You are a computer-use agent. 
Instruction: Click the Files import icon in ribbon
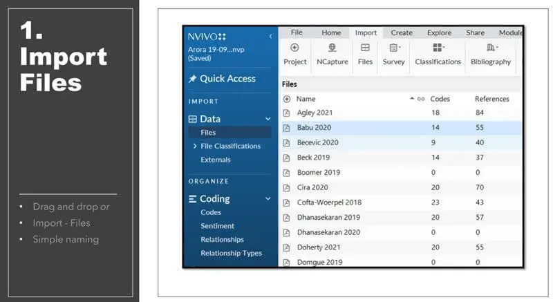pos(365,47)
